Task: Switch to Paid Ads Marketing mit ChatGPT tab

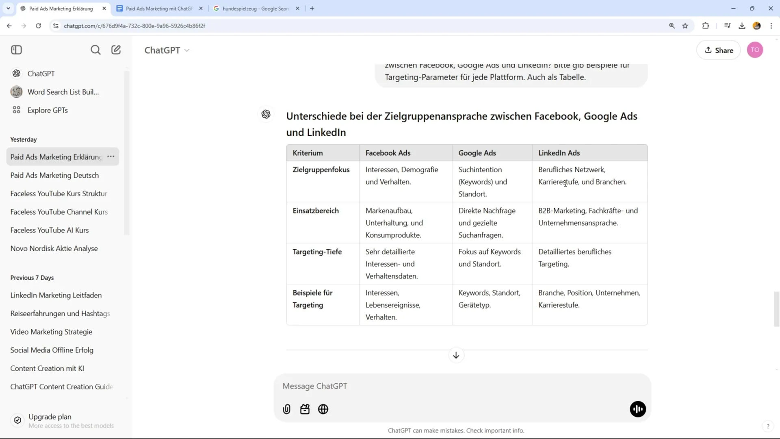Action: point(159,9)
